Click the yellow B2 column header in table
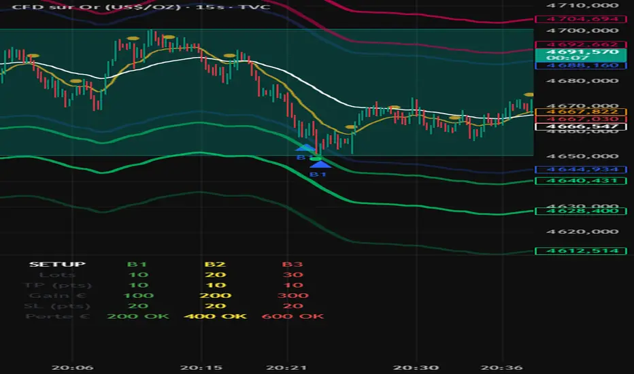Screen dimensions: 634x374 (215, 264)
